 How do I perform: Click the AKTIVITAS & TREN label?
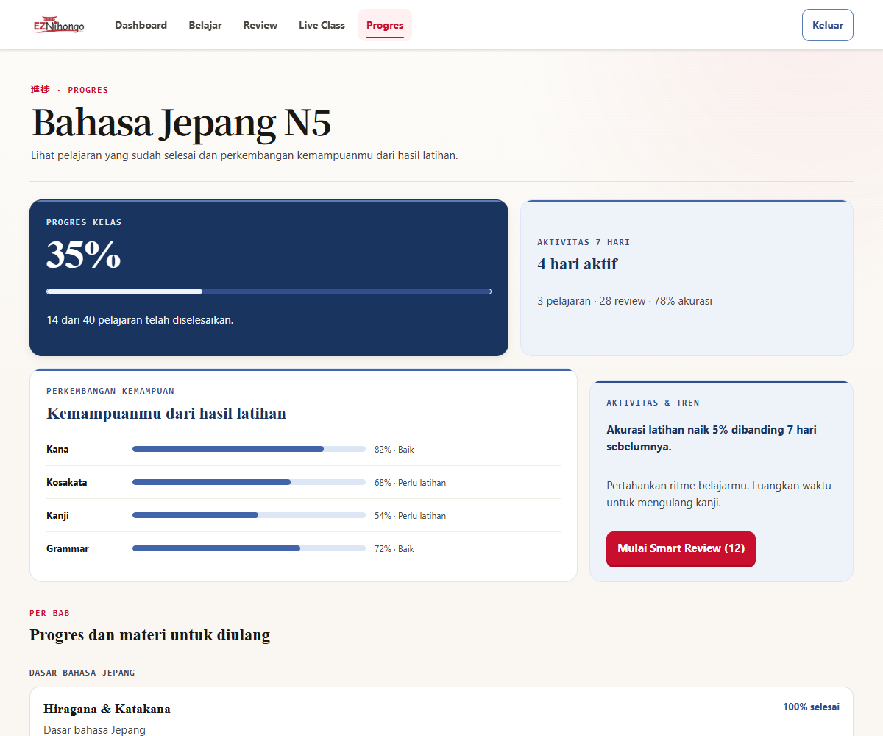(x=653, y=403)
